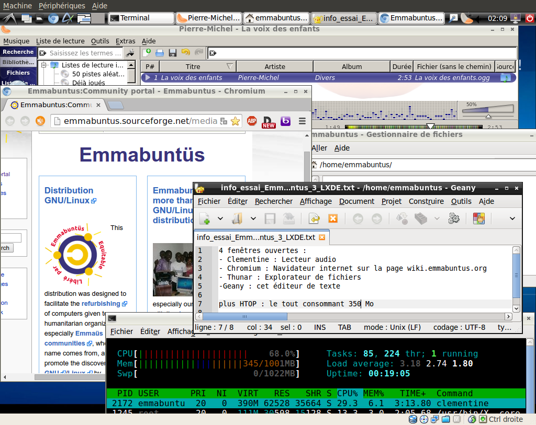This screenshot has height=425, width=536.
Task: Select '50 pistes aléat...' playlist in Clementine
Action: pyautogui.click(x=98, y=74)
